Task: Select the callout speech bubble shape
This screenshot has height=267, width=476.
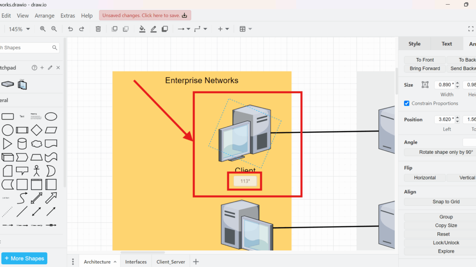Action: 22,171
